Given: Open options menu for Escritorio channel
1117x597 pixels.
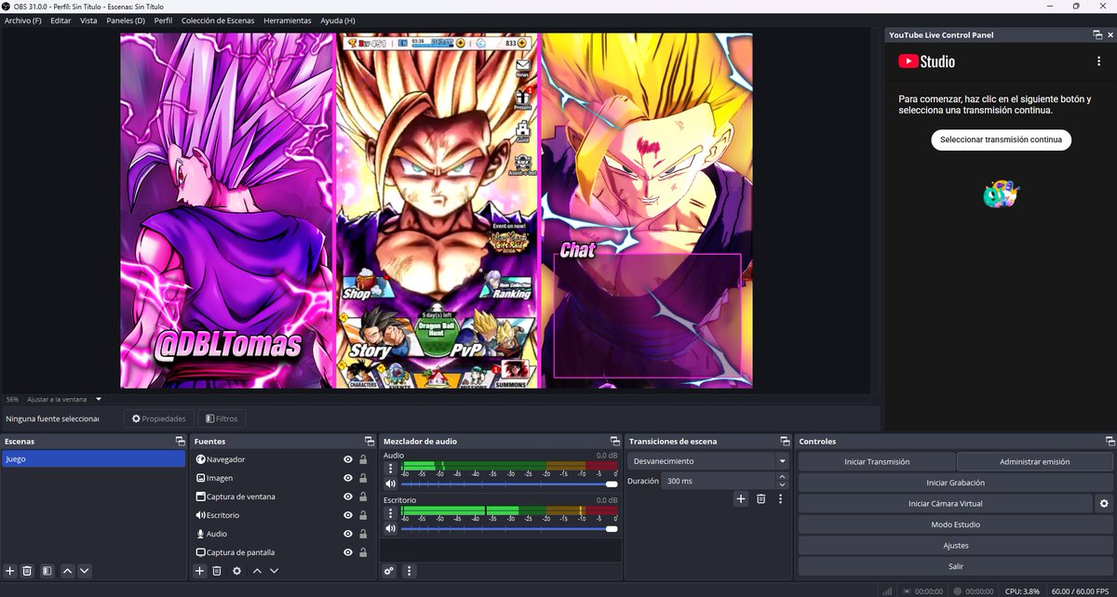Looking at the screenshot, I should (391, 513).
